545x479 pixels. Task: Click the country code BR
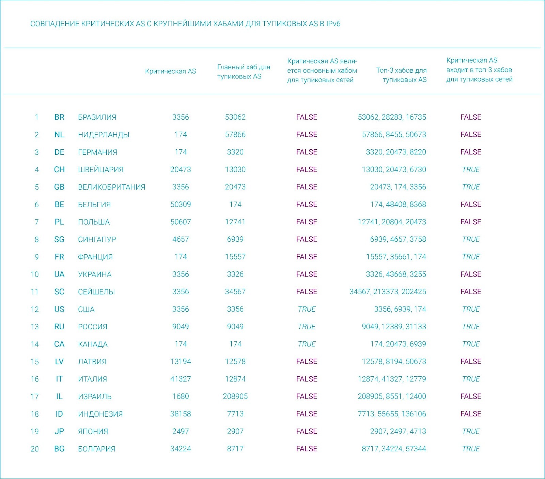[59, 117]
